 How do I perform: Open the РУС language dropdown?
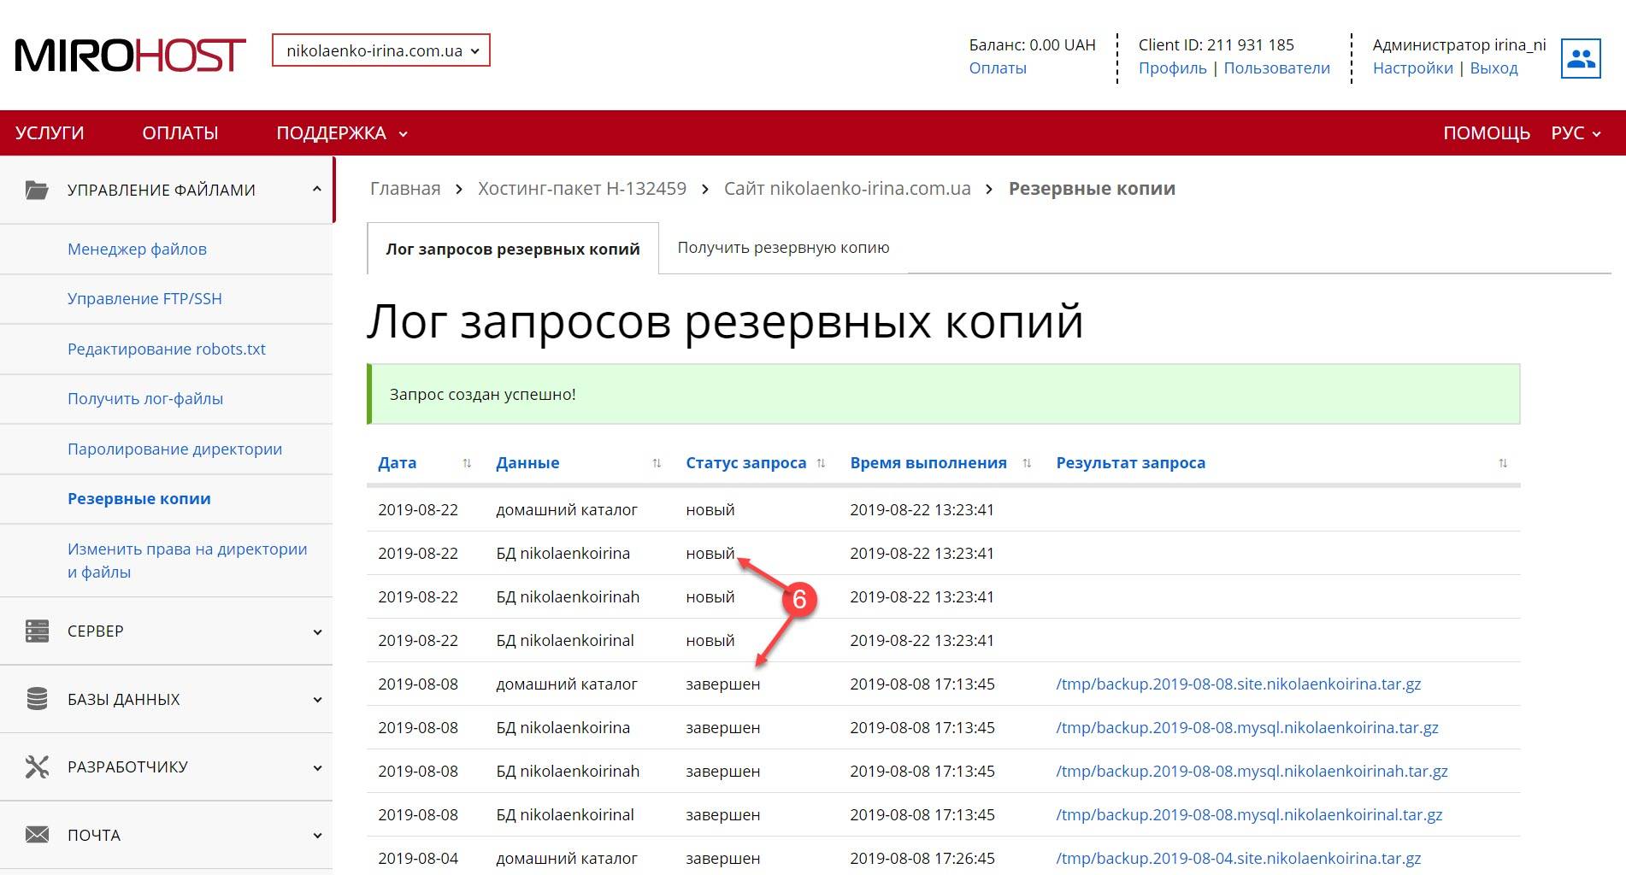click(x=1576, y=133)
